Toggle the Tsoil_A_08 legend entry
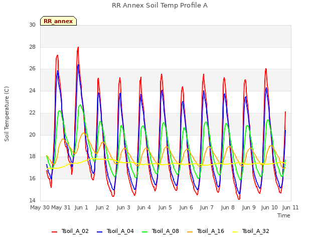The height and width of the screenshot is (241, 321). point(160,231)
